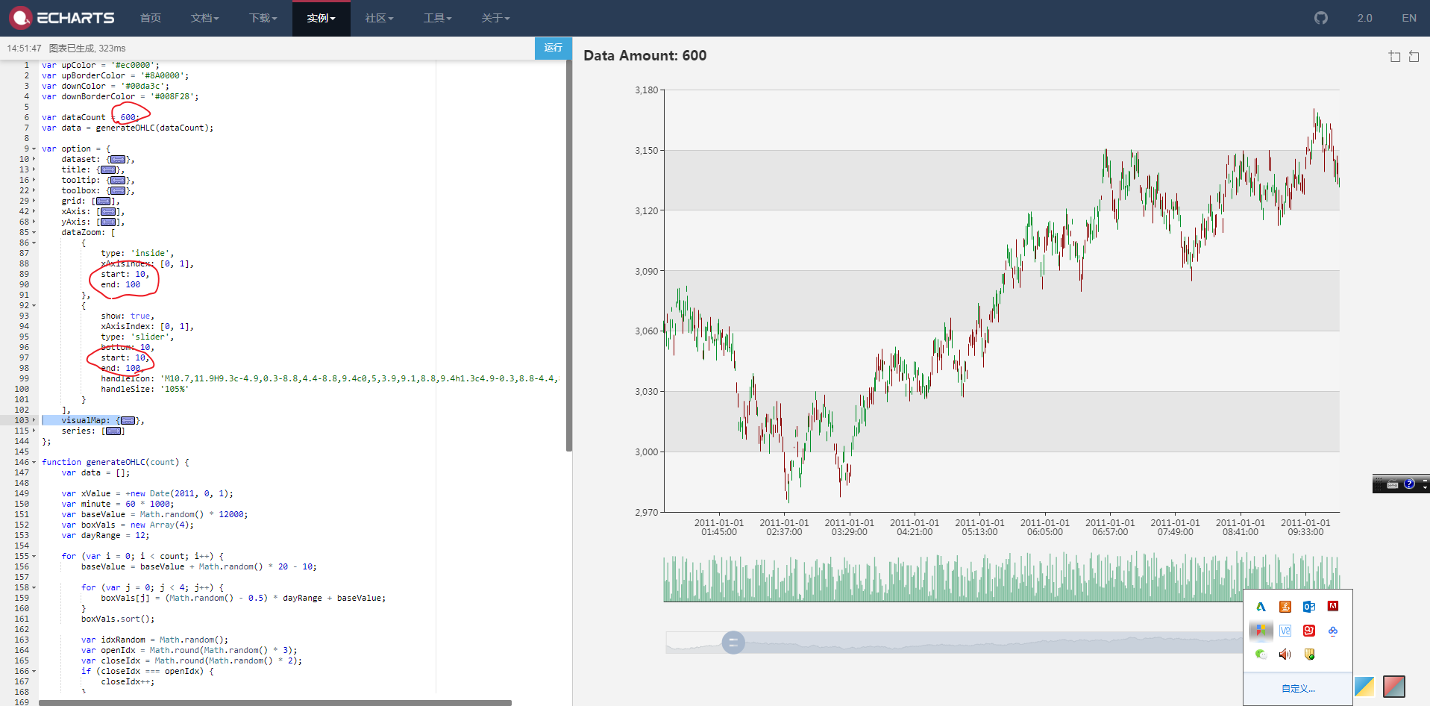The height and width of the screenshot is (706, 1430).
Task: Click the volume speaker icon in the tray popup
Action: tap(1285, 655)
